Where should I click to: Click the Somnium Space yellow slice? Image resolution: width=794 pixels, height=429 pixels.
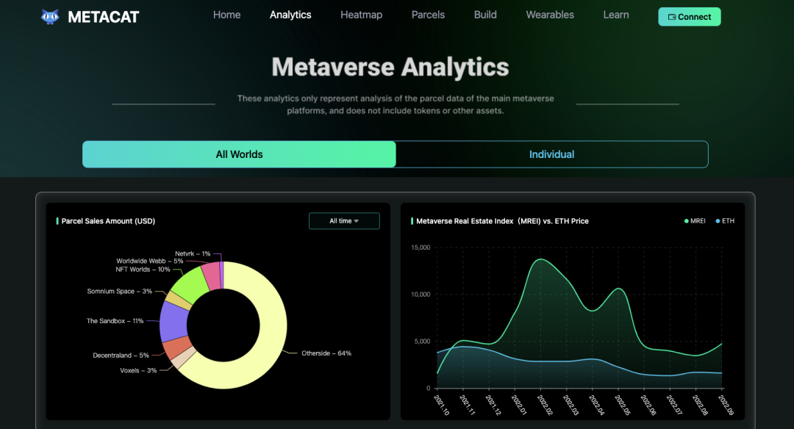click(178, 300)
